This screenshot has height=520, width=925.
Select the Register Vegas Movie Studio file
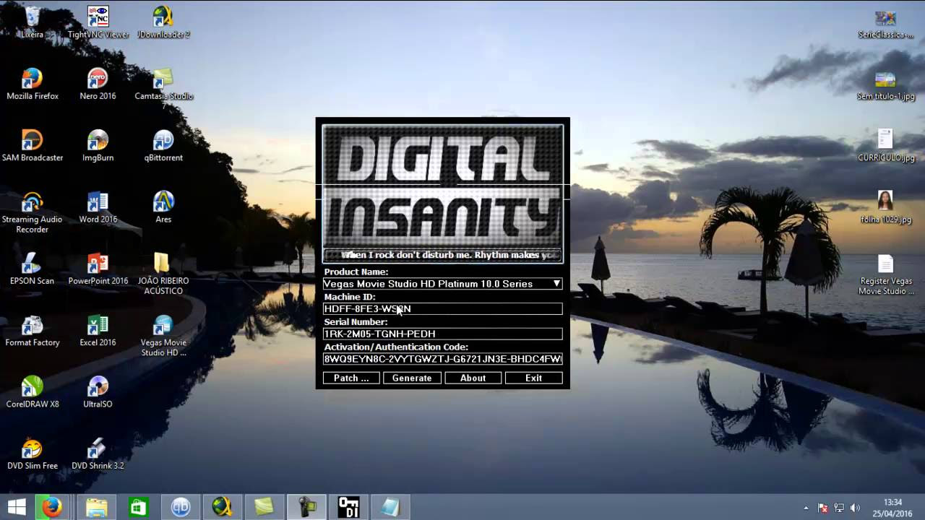pos(885,274)
